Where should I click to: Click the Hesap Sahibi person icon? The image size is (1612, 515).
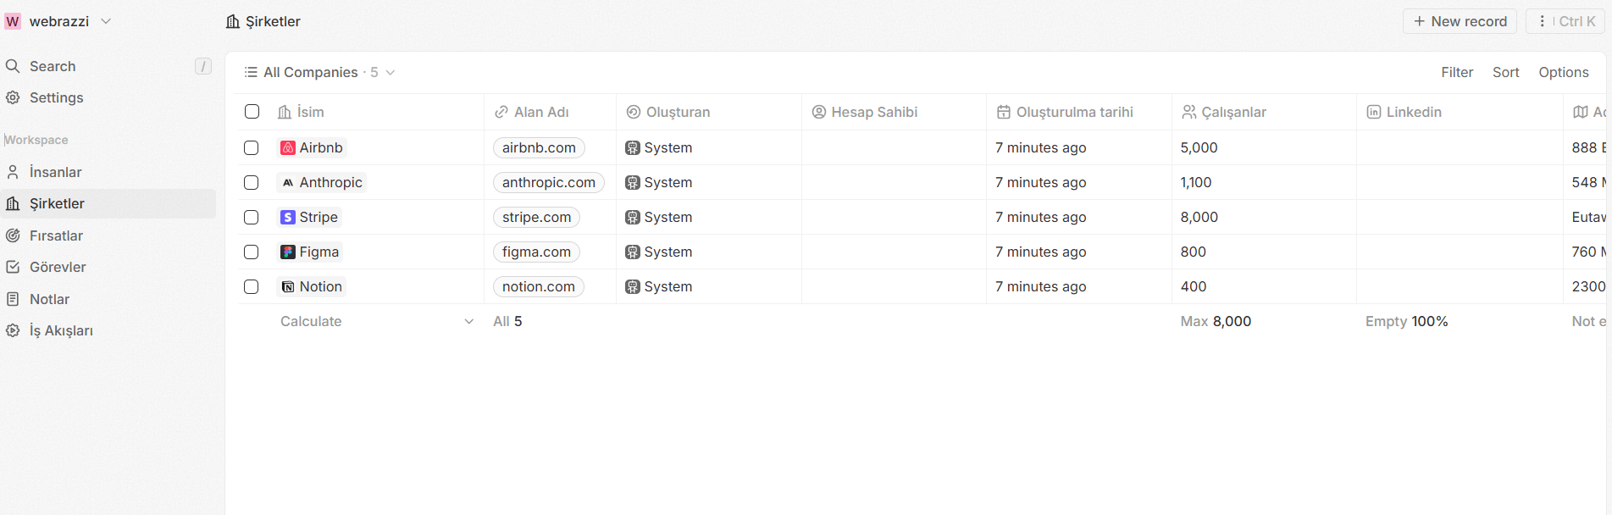pos(819,112)
